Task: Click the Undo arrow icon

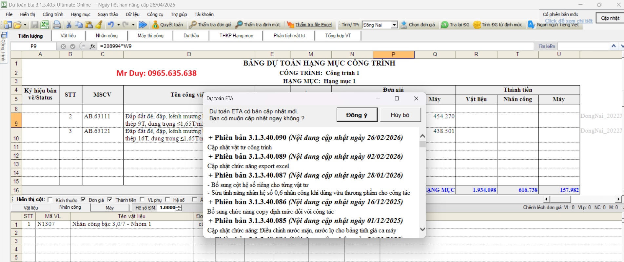Action: (111, 25)
